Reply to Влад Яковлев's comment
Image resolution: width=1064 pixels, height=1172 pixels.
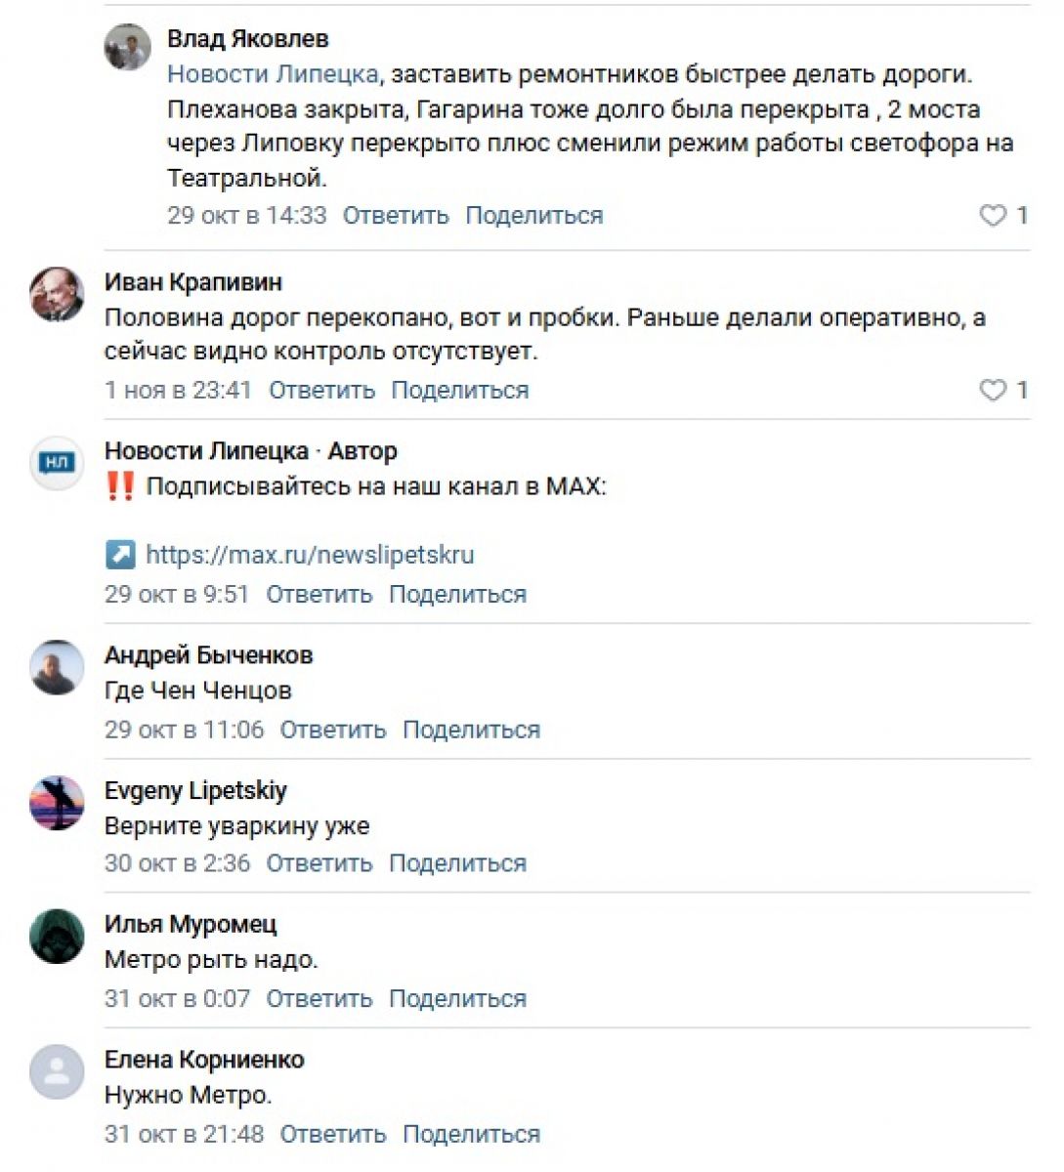(396, 216)
